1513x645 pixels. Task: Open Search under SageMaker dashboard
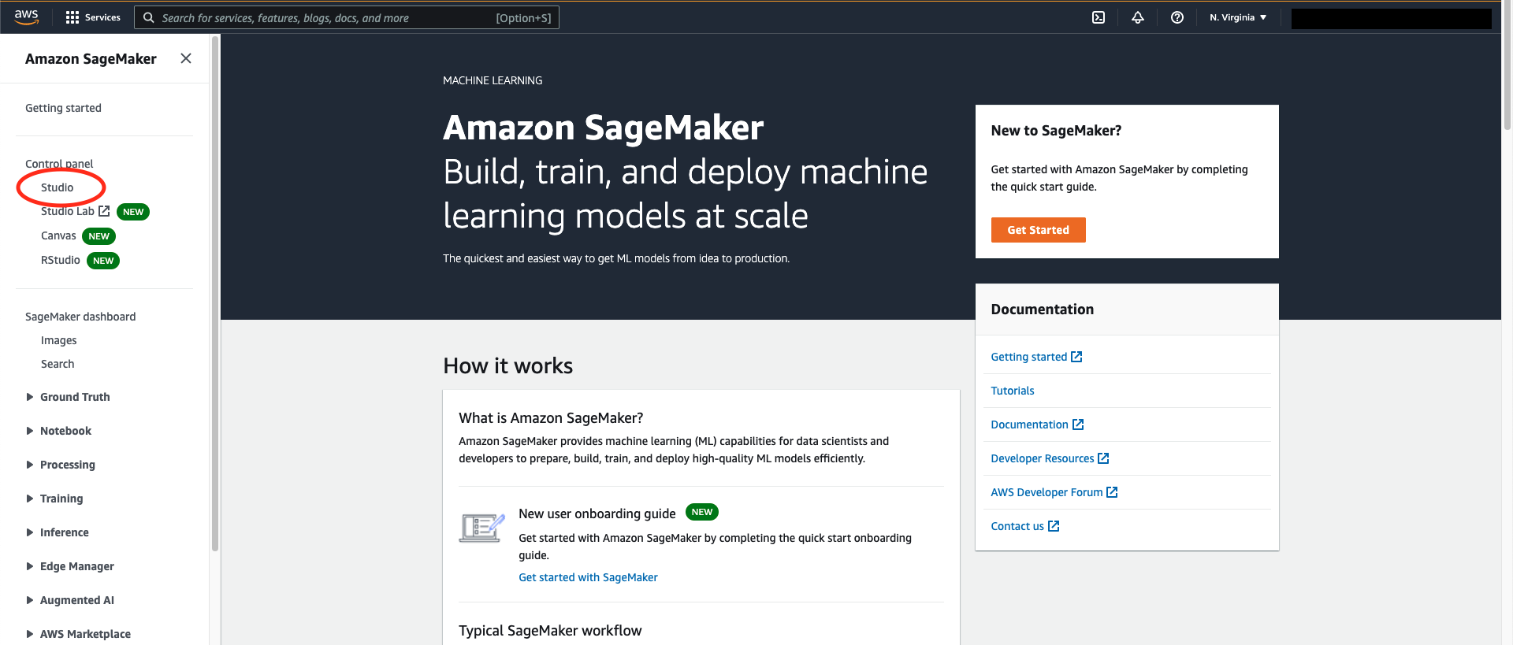58,364
